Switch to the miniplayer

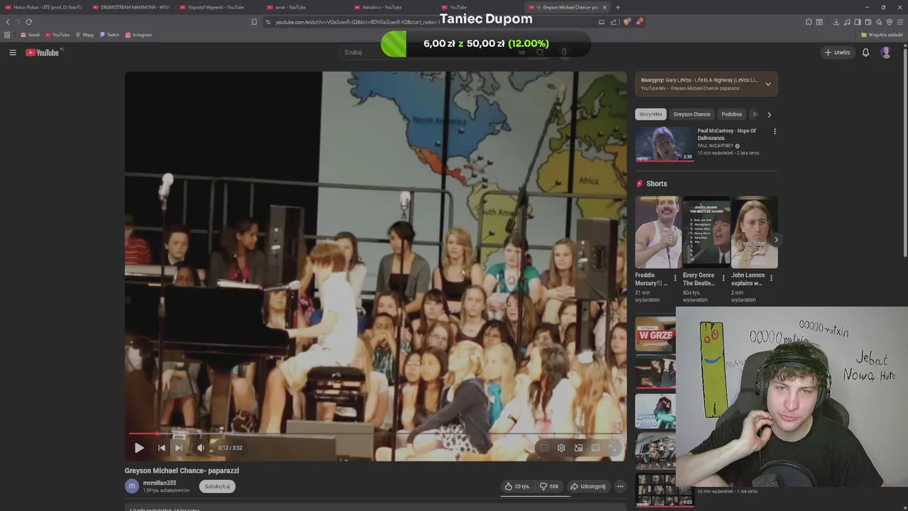coord(578,448)
